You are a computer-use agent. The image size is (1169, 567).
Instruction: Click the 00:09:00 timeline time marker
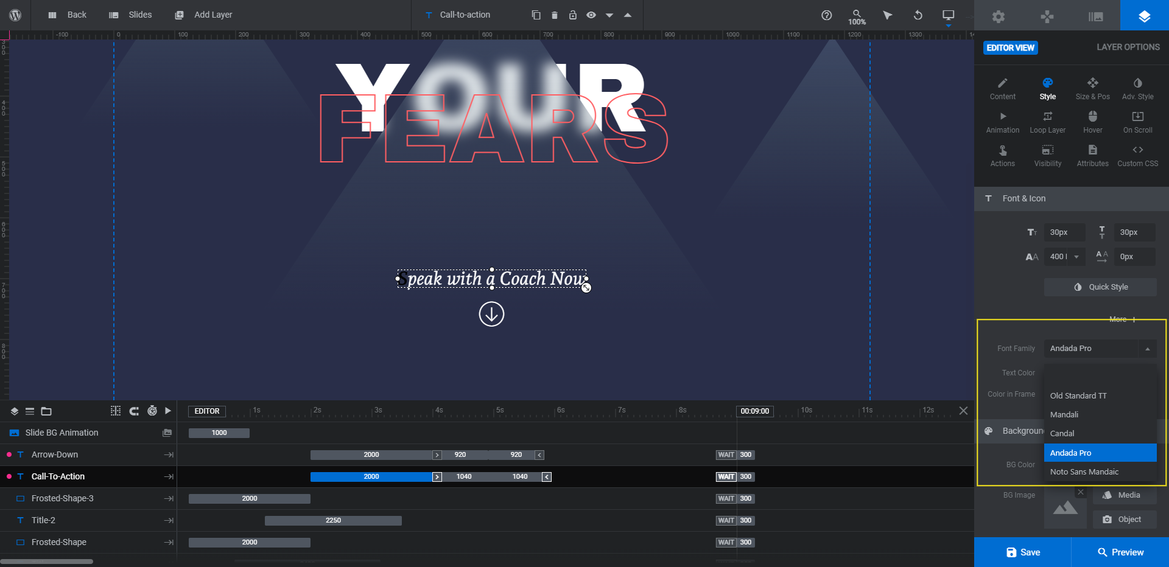[755, 411]
